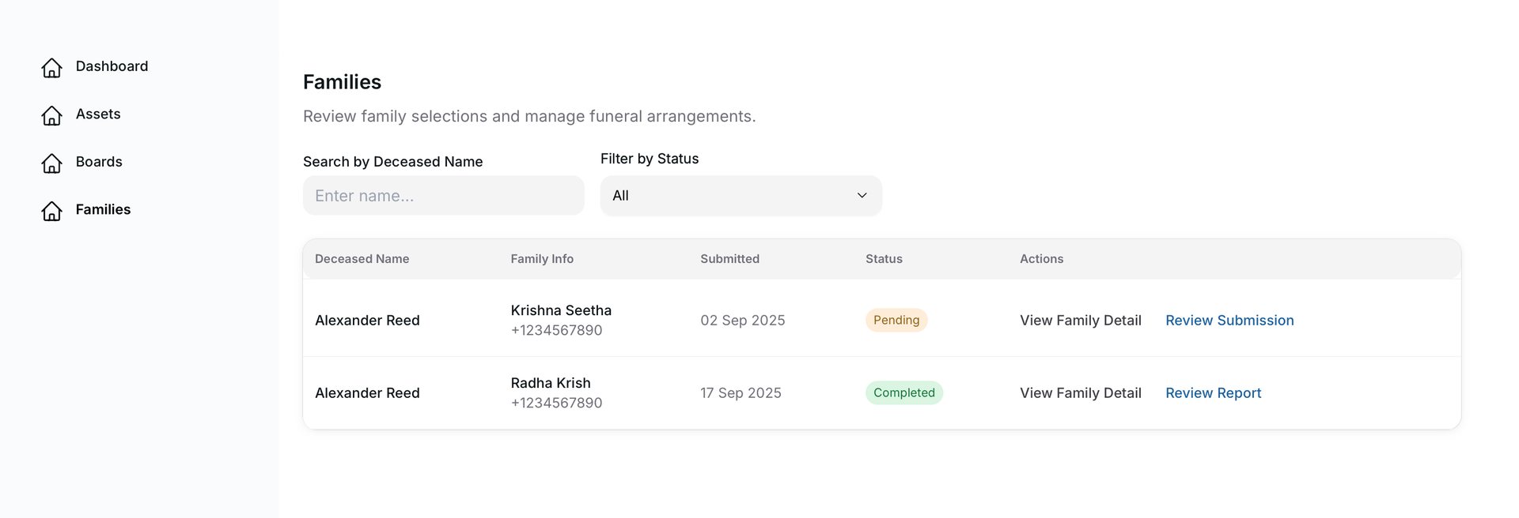
Task: Navigate to the Boards section
Action: [99, 162]
